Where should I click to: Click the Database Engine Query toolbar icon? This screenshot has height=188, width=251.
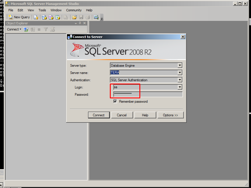(36, 17)
